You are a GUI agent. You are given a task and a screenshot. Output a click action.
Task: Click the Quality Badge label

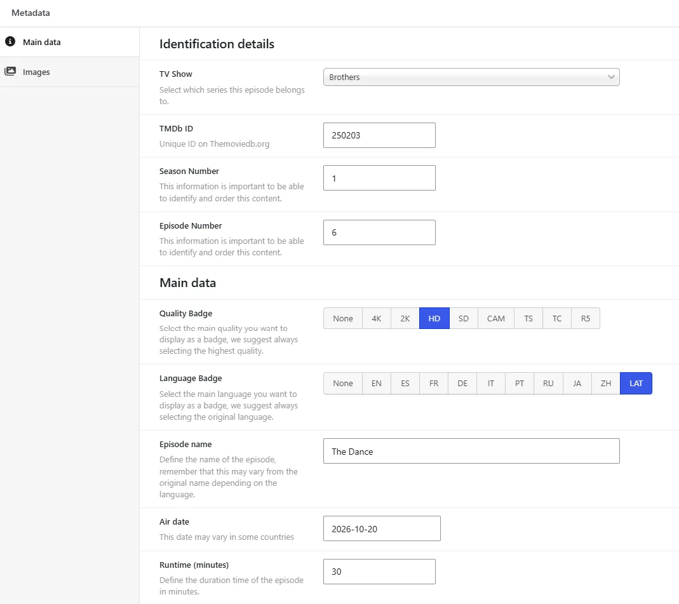point(185,314)
